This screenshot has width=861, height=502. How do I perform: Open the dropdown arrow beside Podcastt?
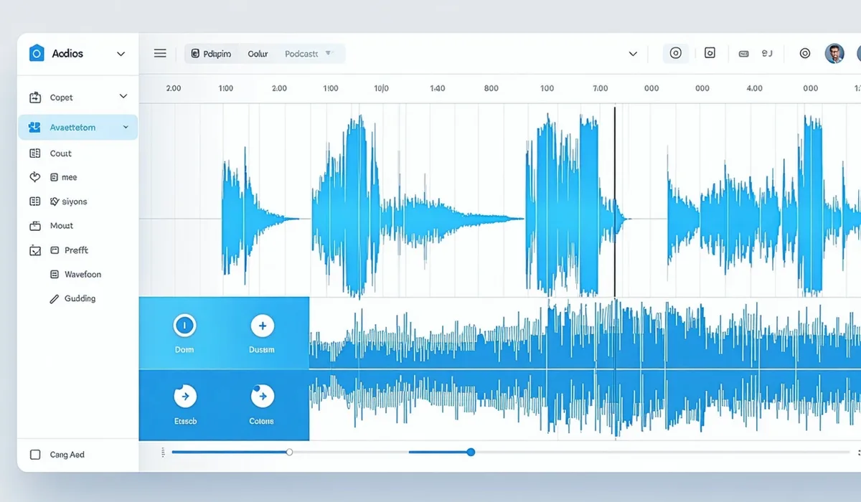point(329,53)
